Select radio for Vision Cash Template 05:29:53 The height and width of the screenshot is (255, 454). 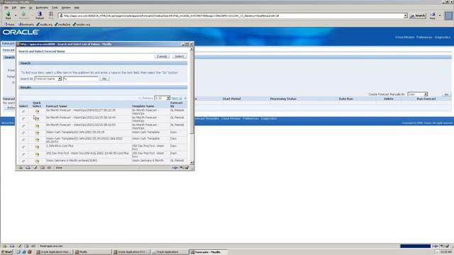23,140
